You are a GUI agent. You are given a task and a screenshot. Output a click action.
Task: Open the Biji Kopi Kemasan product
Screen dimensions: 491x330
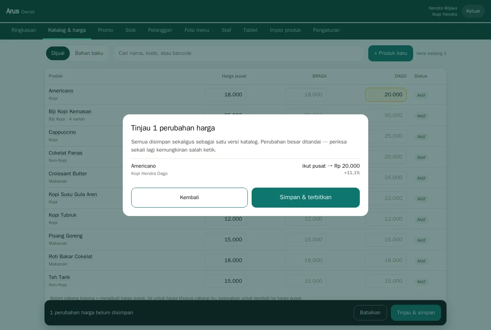click(x=70, y=112)
